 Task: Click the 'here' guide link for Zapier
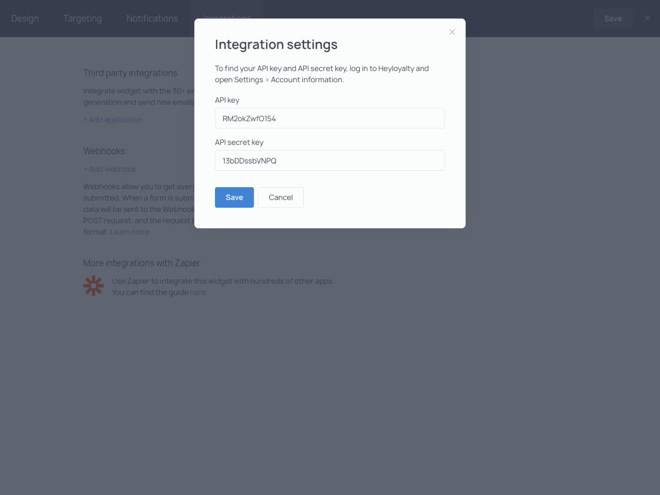point(198,292)
